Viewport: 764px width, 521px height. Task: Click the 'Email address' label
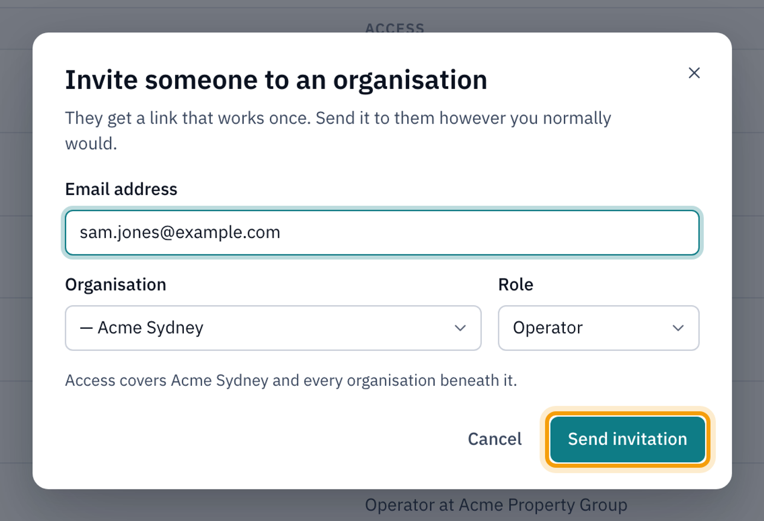[x=121, y=189]
